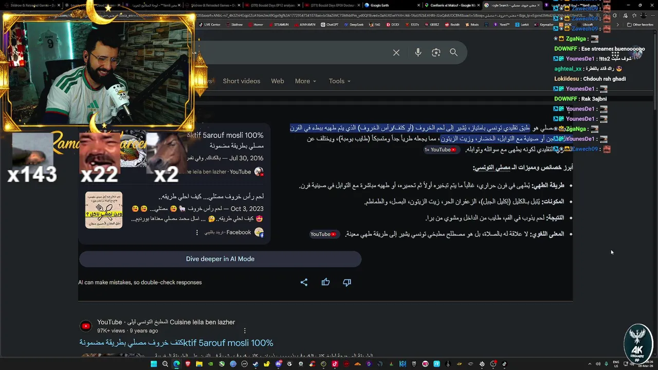Open Skidrow bookmark

(234, 25)
